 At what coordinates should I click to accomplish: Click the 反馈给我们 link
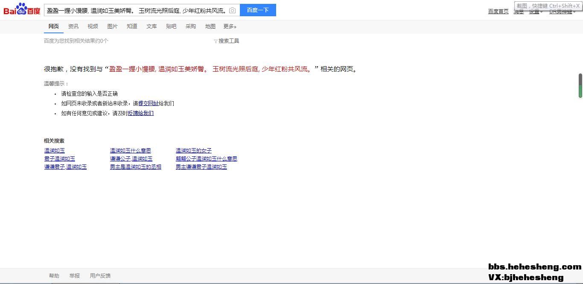click(141, 113)
